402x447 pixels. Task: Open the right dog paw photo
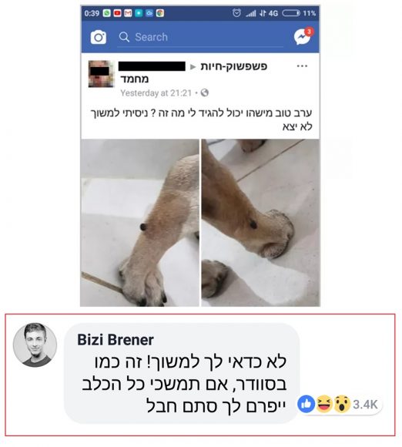point(261,223)
